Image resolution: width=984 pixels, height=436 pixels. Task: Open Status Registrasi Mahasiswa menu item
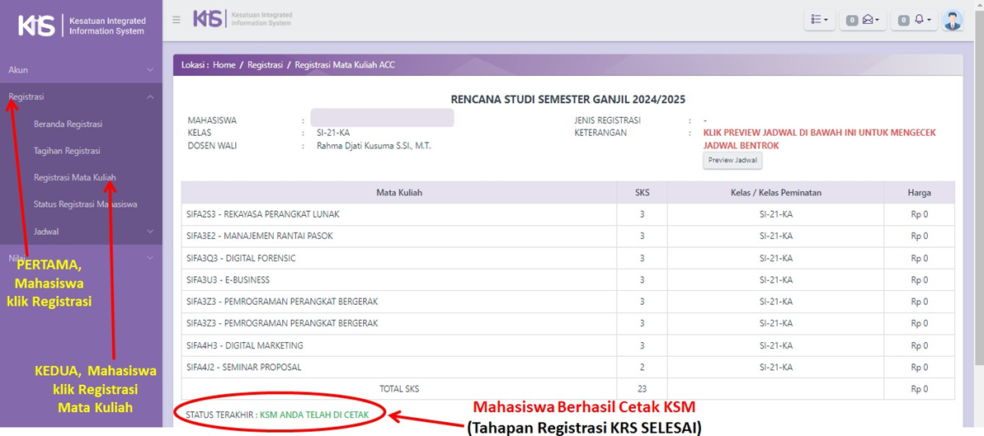pos(85,204)
